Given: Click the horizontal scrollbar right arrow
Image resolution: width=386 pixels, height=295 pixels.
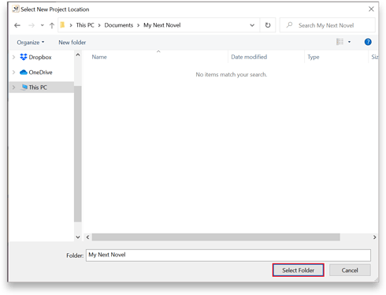Looking at the screenshot, I should [x=374, y=237].
